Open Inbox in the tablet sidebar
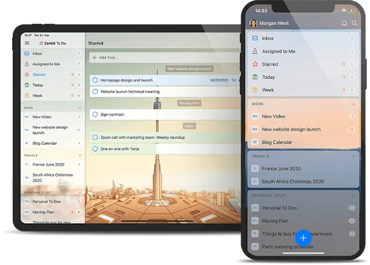370x265 pixels. [x=53, y=53]
